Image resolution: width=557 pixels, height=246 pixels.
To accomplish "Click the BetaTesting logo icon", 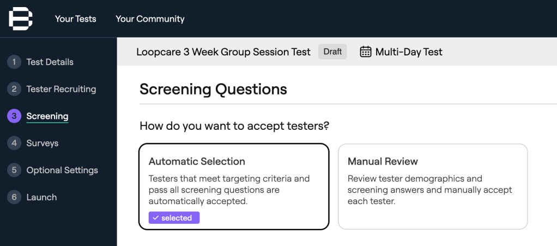I will [21, 18].
